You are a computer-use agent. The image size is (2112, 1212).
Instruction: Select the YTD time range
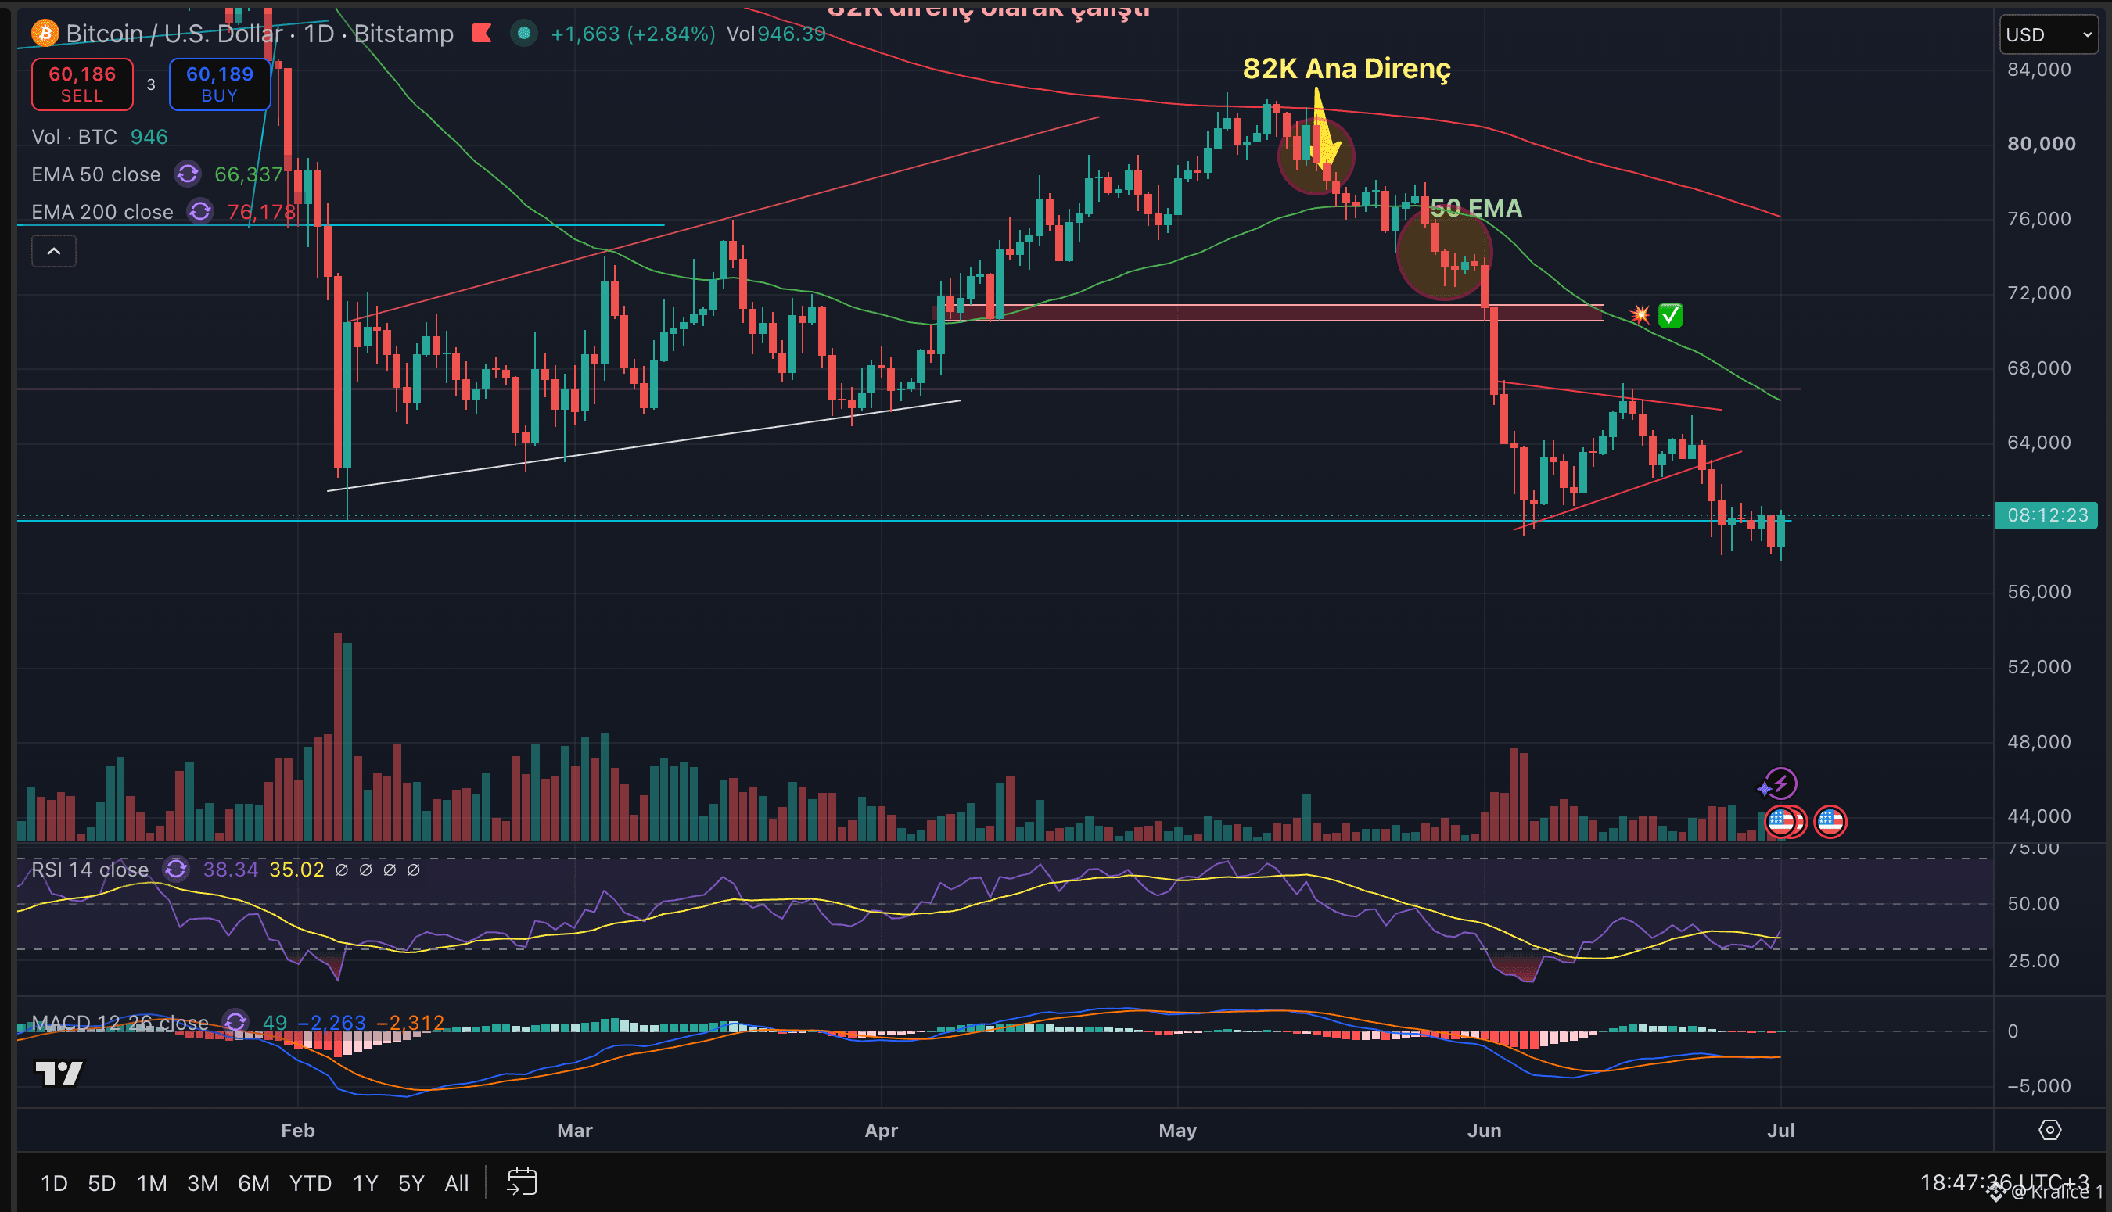tap(311, 1183)
